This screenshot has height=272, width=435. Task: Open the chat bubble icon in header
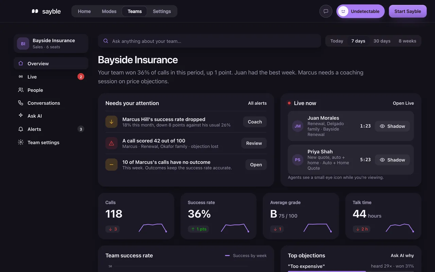pyautogui.click(x=326, y=11)
